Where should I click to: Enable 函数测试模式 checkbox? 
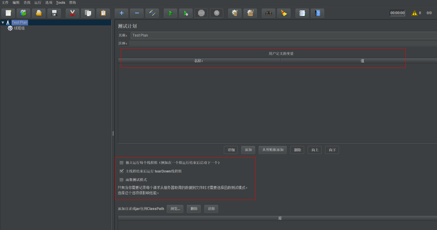click(121, 180)
